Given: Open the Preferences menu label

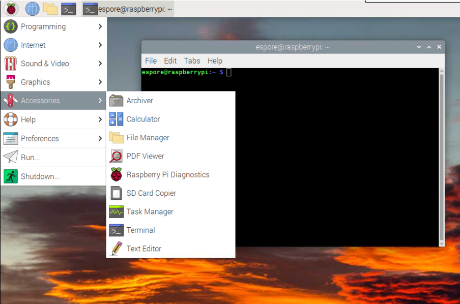Looking at the screenshot, I should pos(40,138).
